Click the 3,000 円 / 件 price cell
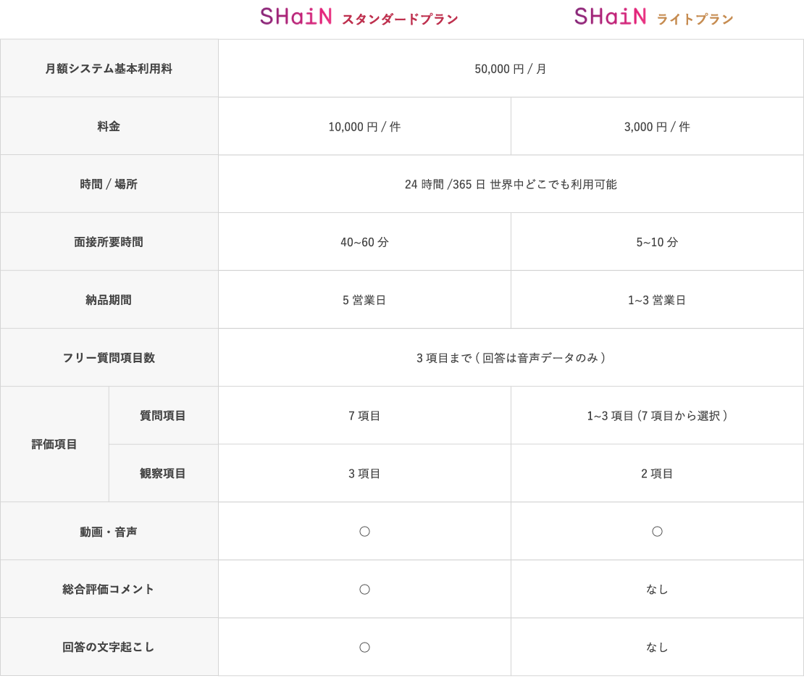 (657, 127)
